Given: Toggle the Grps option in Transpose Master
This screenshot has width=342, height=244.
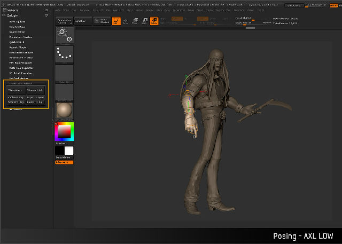Looking at the screenshot, I should point(30,97).
